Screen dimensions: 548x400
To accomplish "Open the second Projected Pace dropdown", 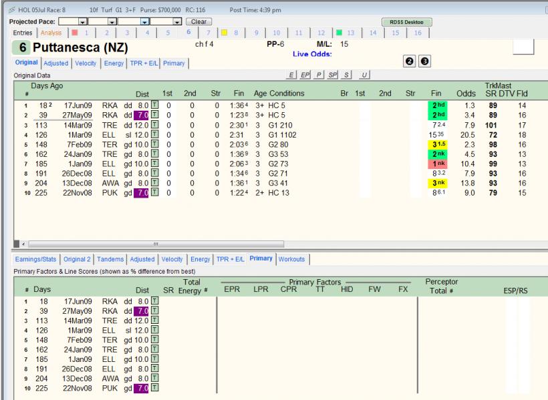I will point(112,21).
